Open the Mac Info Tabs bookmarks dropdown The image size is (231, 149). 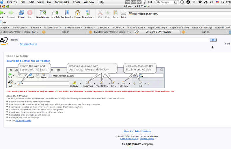point(136,27)
